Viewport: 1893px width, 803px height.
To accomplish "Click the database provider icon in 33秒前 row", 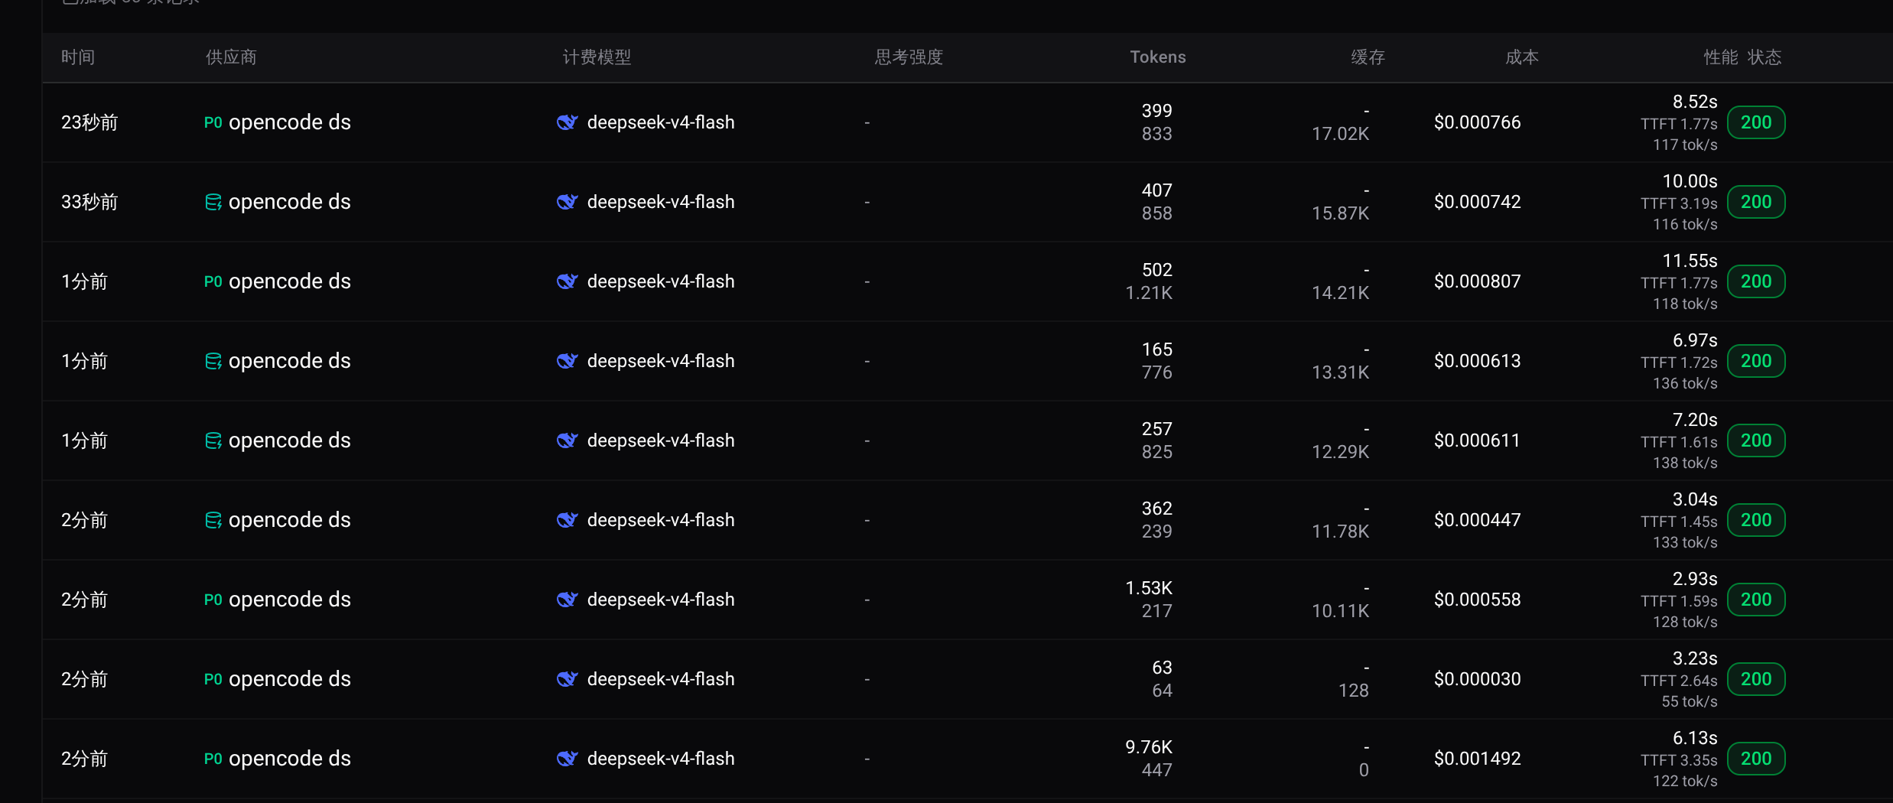I will point(213,202).
